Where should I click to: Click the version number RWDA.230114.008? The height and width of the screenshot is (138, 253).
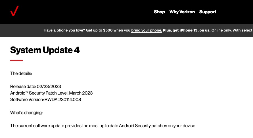point(62,100)
